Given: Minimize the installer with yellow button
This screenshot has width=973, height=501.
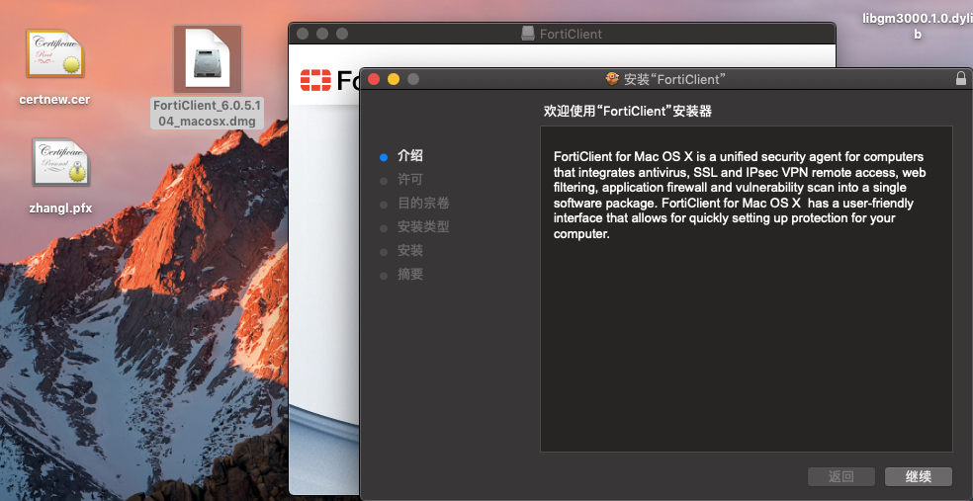Looking at the screenshot, I should 394,79.
